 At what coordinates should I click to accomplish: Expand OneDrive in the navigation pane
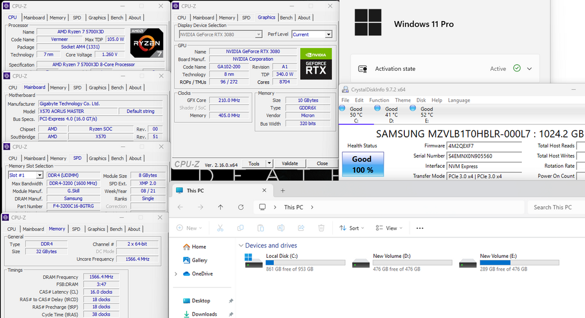coord(175,274)
